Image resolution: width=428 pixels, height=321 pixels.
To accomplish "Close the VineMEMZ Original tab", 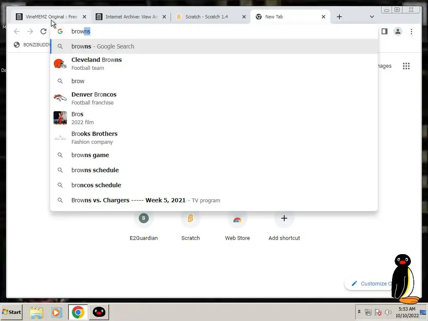I will click(84, 17).
